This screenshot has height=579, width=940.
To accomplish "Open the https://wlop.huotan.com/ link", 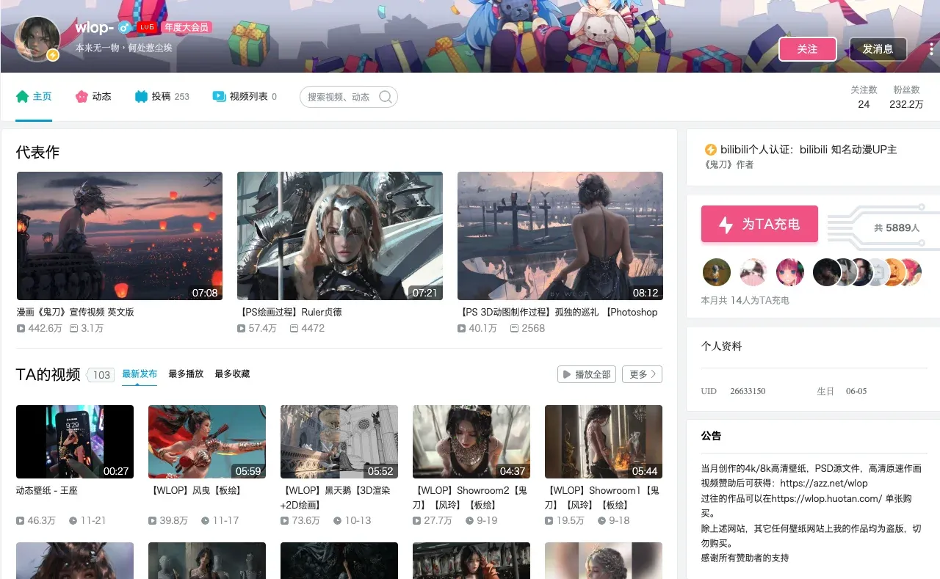I will [826, 498].
